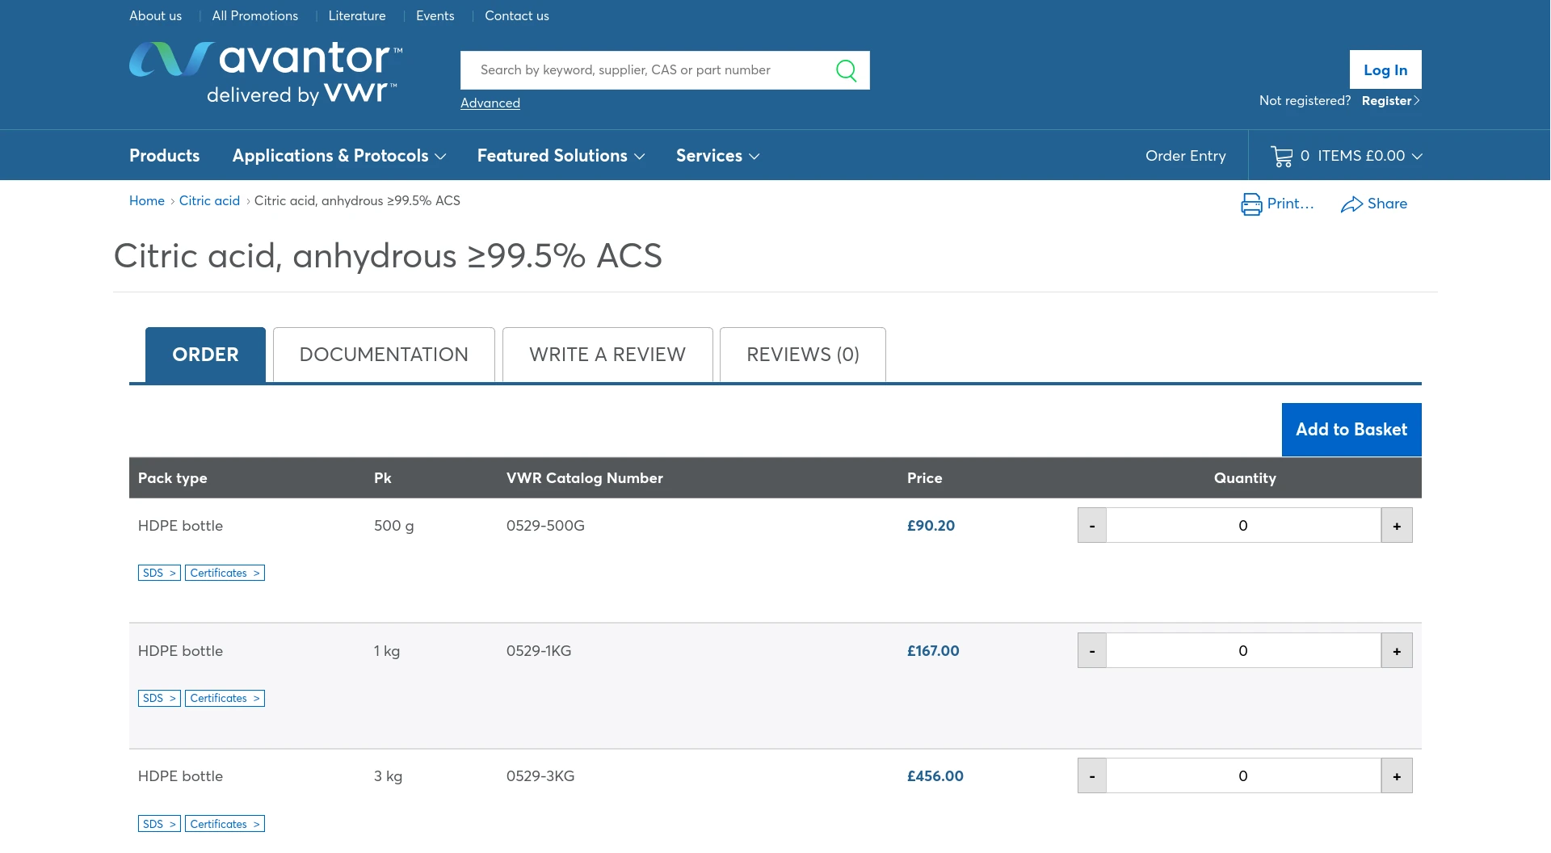The height and width of the screenshot is (853, 1551).
Task: Open SDS for the 500 g bottle
Action: (159, 573)
